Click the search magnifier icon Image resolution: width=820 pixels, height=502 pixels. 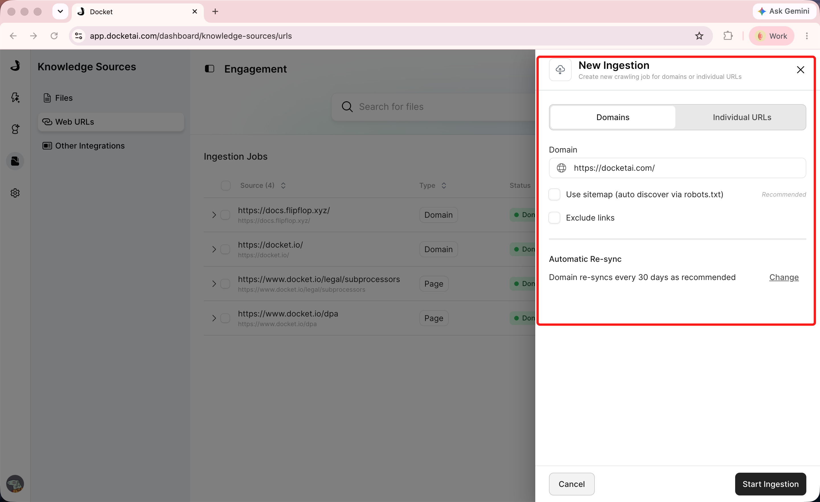pyautogui.click(x=347, y=107)
